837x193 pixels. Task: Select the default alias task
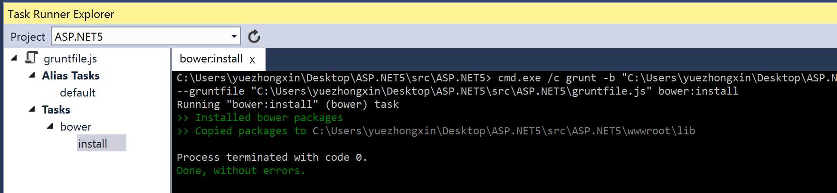pos(77,93)
